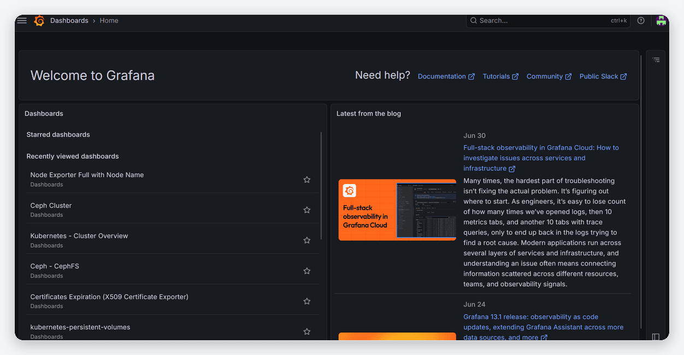This screenshot has width=684, height=355.
Task: Click the Dashboards breadcrumb
Action: tap(69, 21)
